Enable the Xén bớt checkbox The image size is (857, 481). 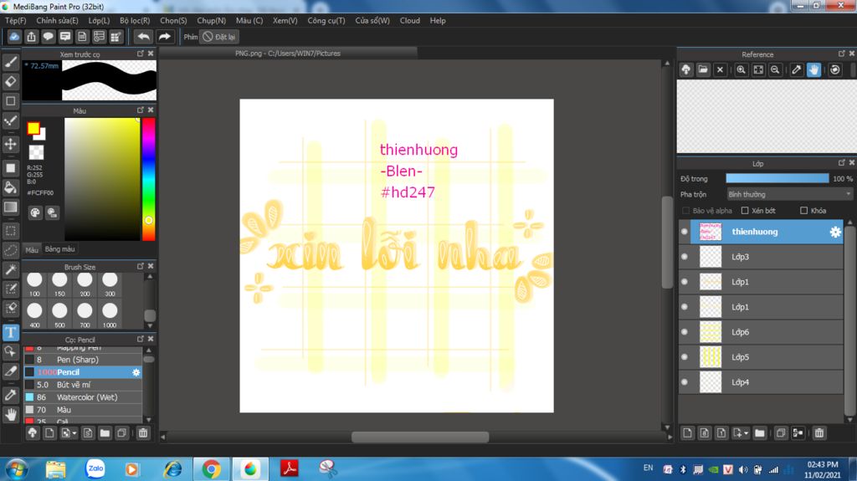click(744, 211)
